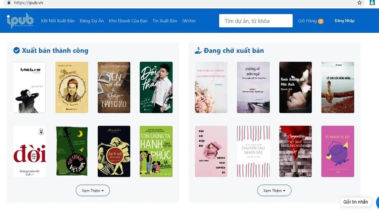Open Đăng Dự Án menu item
This screenshot has width=379, height=213.
click(x=92, y=21)
